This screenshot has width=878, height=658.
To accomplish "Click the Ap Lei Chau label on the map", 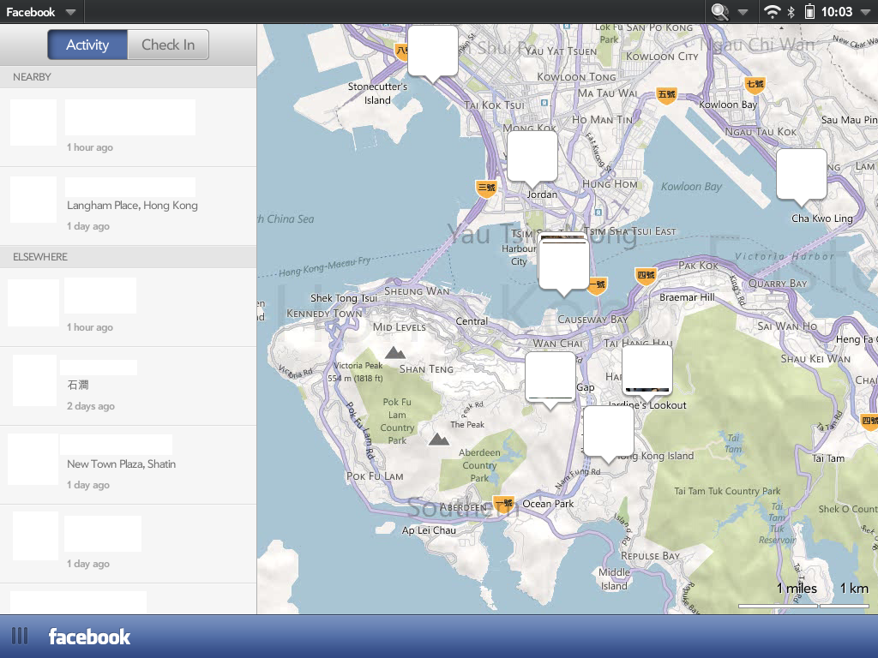I will coord(429,529).
